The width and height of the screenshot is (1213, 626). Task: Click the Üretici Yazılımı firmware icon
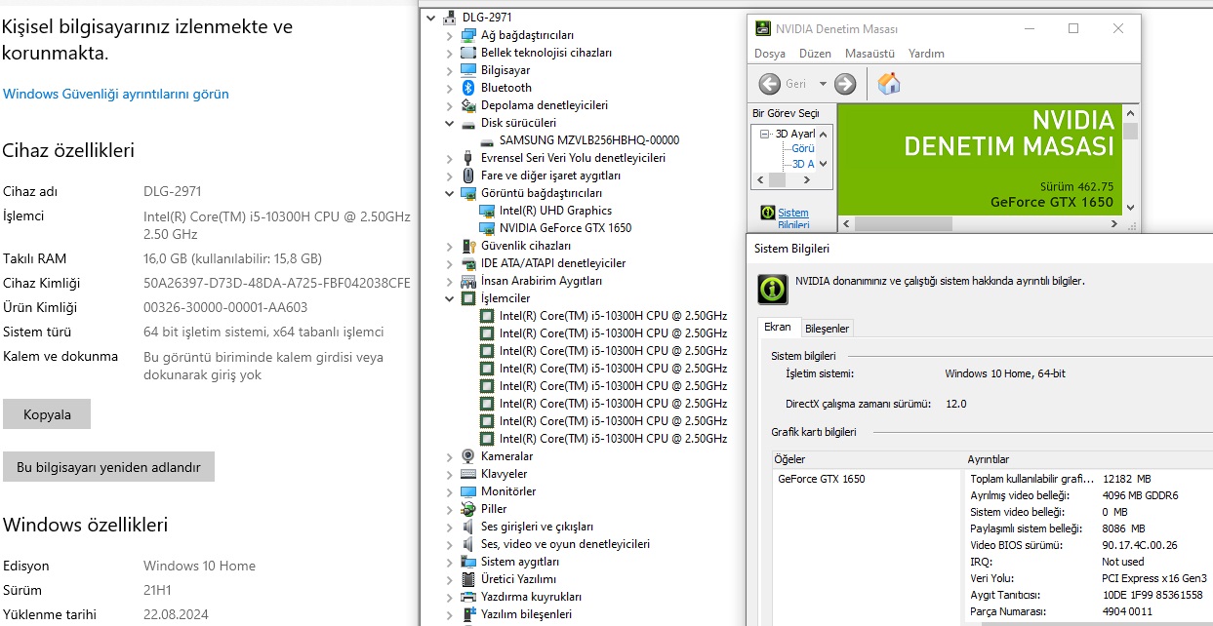point(468,579)
